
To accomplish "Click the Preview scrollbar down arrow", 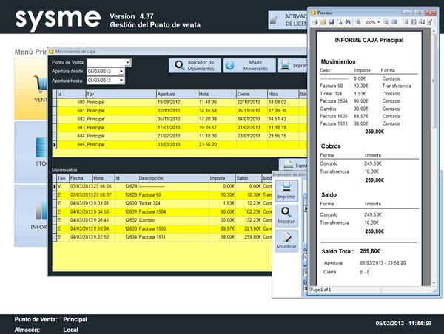I will [x=434, y=283].
